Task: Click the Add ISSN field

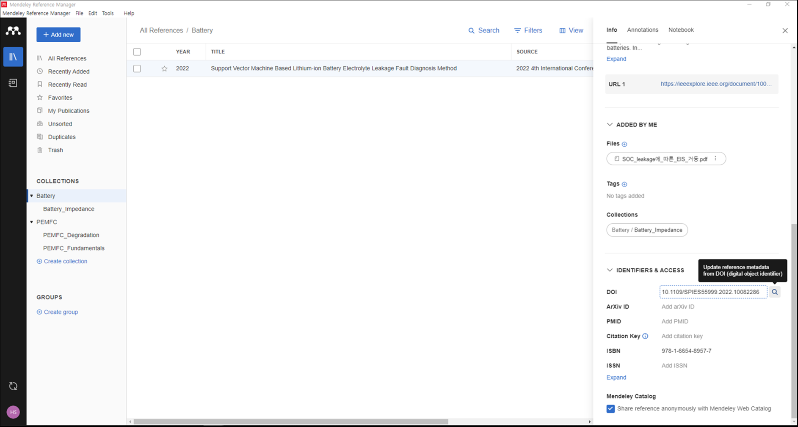Action: coord(674,366)
